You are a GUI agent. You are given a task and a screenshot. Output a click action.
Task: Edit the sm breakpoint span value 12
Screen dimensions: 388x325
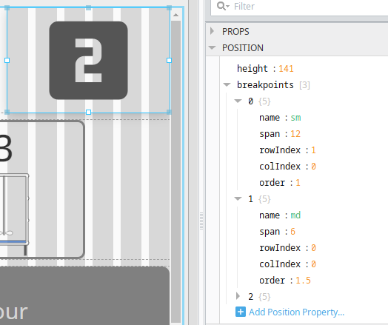(x=295, y=134)
